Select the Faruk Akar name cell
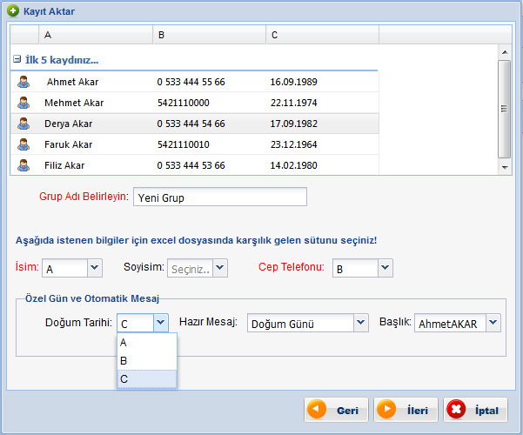This screenshot has height=435, width=523. 69,144
